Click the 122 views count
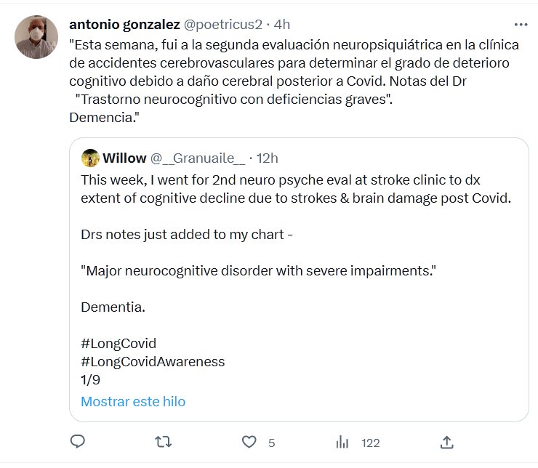 pyautogui.click(x=371, y=443)
